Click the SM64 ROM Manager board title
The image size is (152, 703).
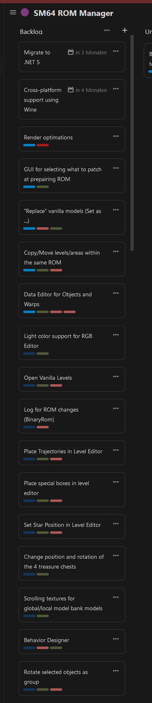coord(74,13)
